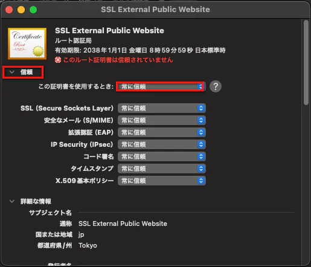The width and height of the screenshot is (311, 267).
Task: Close the window with the red button
Action: [x=9, y=10]
